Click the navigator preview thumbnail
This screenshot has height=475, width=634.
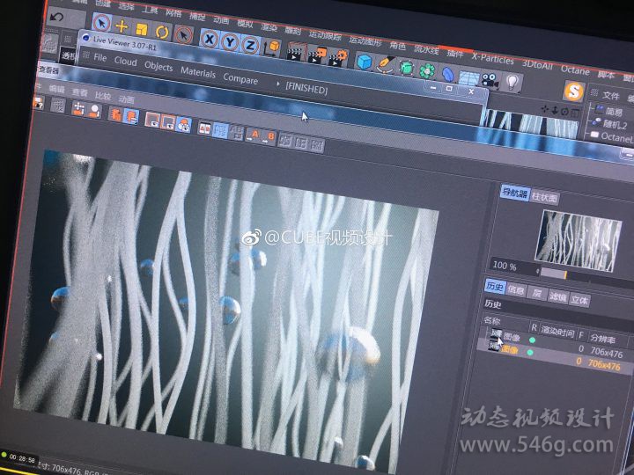(578, 240)
